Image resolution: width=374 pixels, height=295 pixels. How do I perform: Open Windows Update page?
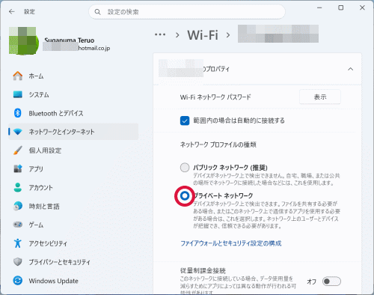click(73, 281)
